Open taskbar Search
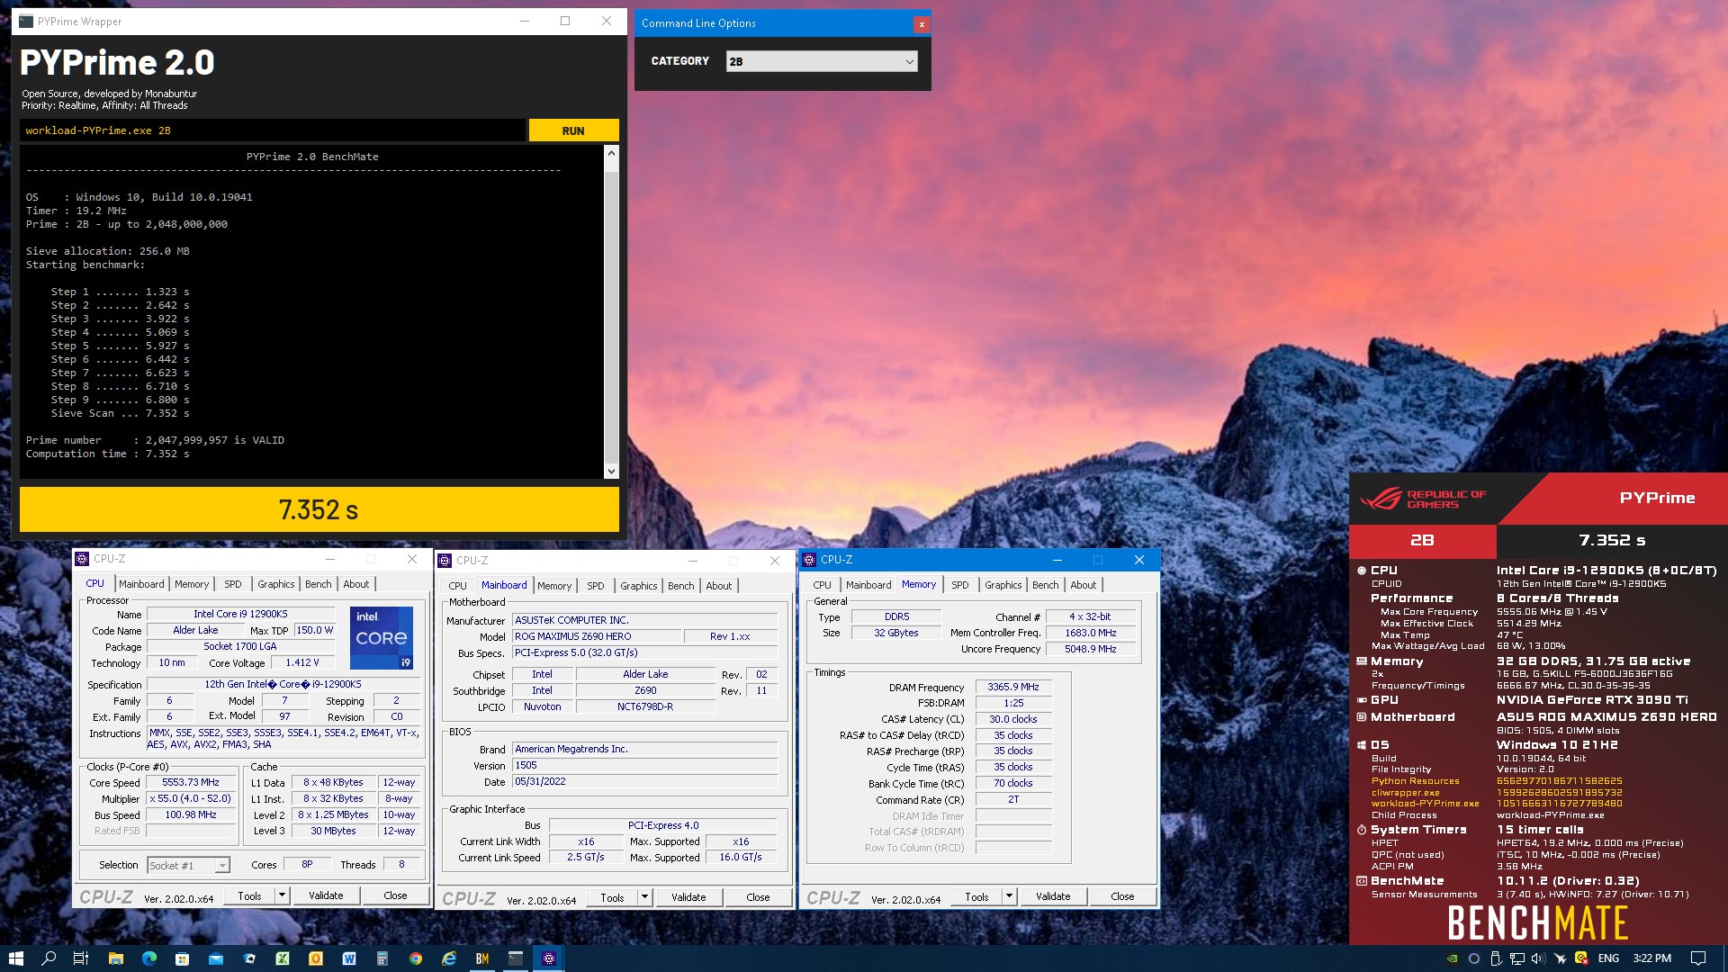This screenshot has width=1728, height=972. click(49, 958)
